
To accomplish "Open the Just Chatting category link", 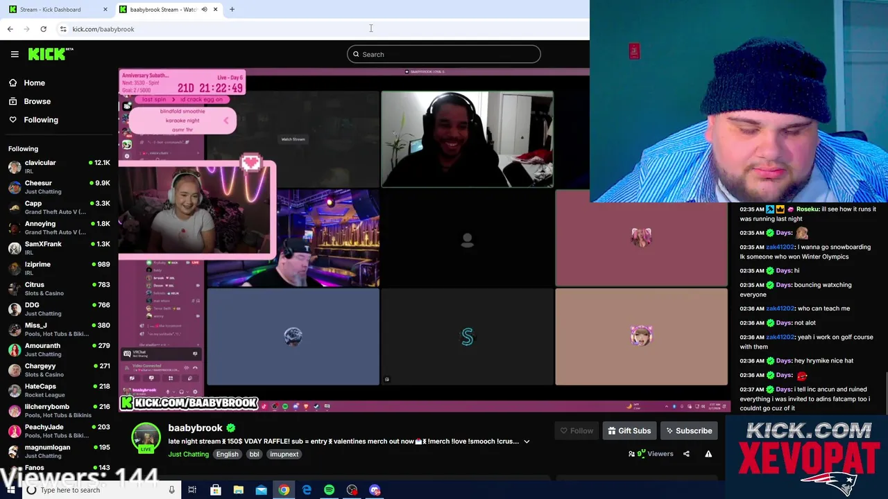I will 188,454.
